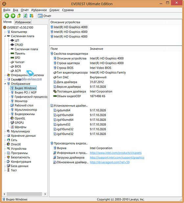Open the Избранное menu in menu bar
Image resolution: width=184 pixels, height=203 pixels.
39,10
